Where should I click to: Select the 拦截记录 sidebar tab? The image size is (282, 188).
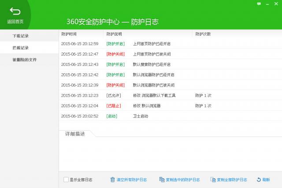pos(21,48)
